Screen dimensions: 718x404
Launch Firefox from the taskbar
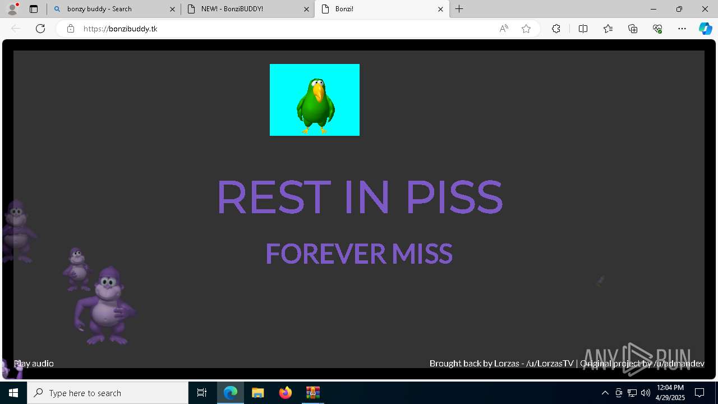click(x=286, y=393)
